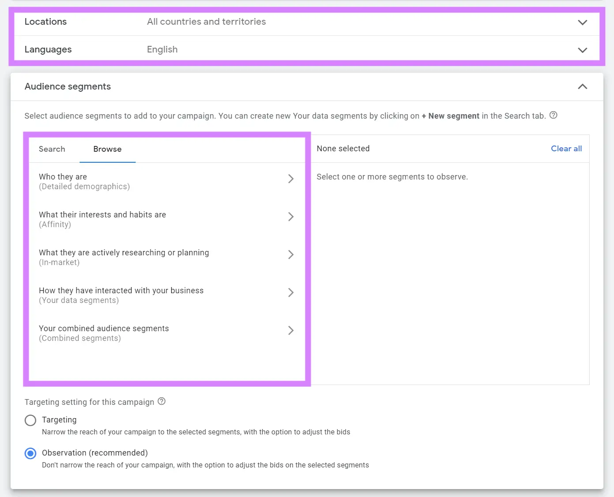Click the Locations label
Viewport: 614px width, 497px height.
(x=45, y=22)
